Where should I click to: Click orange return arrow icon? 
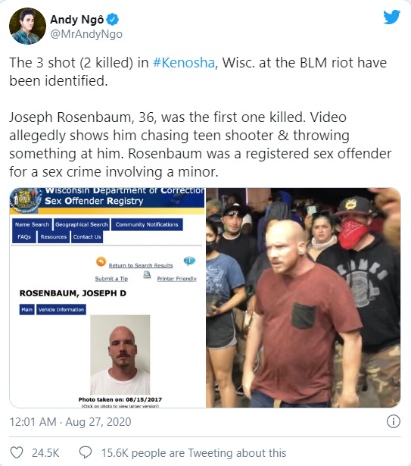click(x=101, y=262)
